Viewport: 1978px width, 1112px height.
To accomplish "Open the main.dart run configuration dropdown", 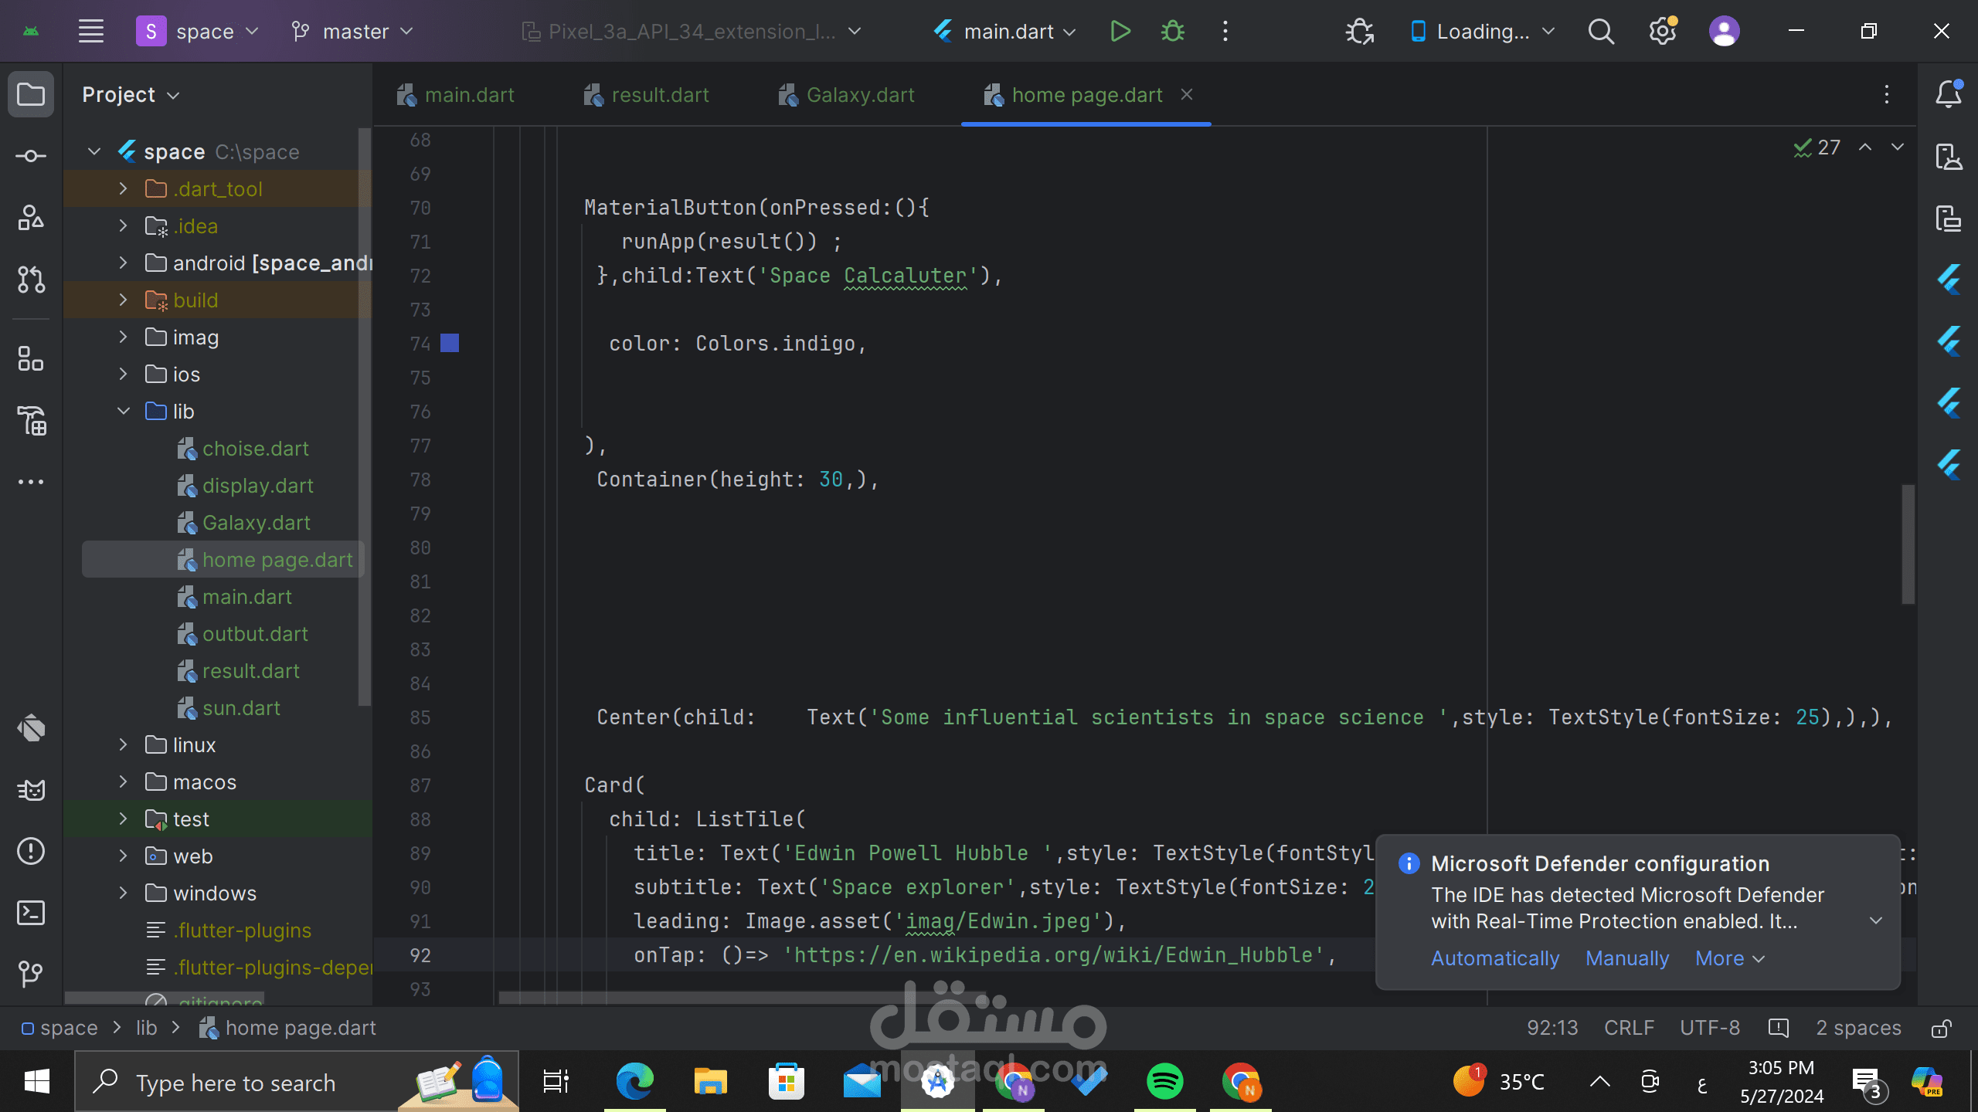I will tap(1004, 32).
